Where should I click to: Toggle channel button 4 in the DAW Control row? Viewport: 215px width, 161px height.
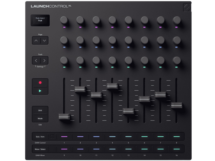point(112,137)
